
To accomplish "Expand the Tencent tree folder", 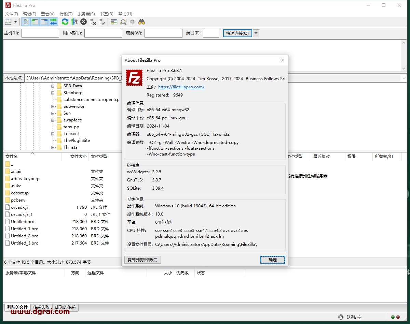I will 53,134.
